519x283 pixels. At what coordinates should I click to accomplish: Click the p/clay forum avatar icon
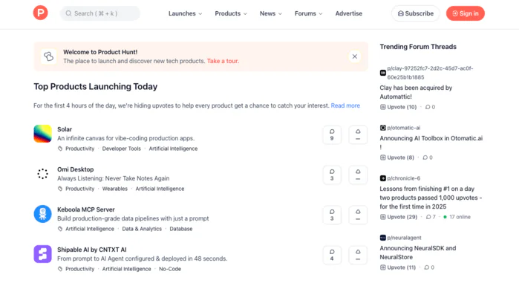tap(383, 73)
